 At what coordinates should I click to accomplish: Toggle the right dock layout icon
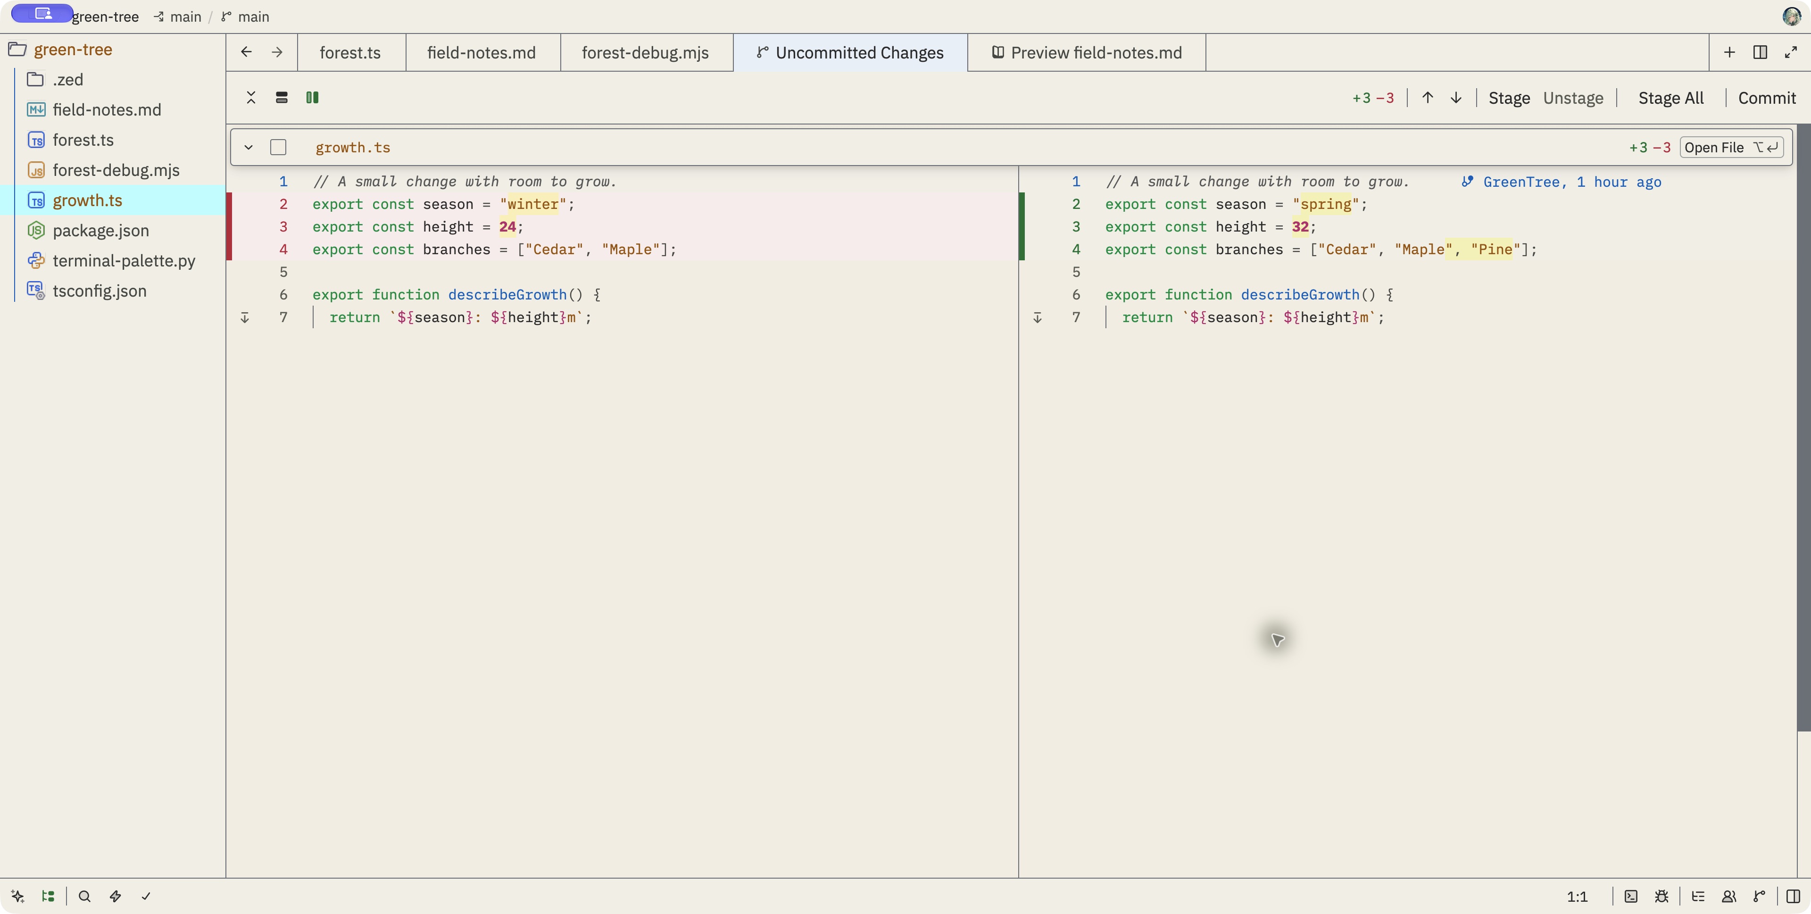(1793, 896)
